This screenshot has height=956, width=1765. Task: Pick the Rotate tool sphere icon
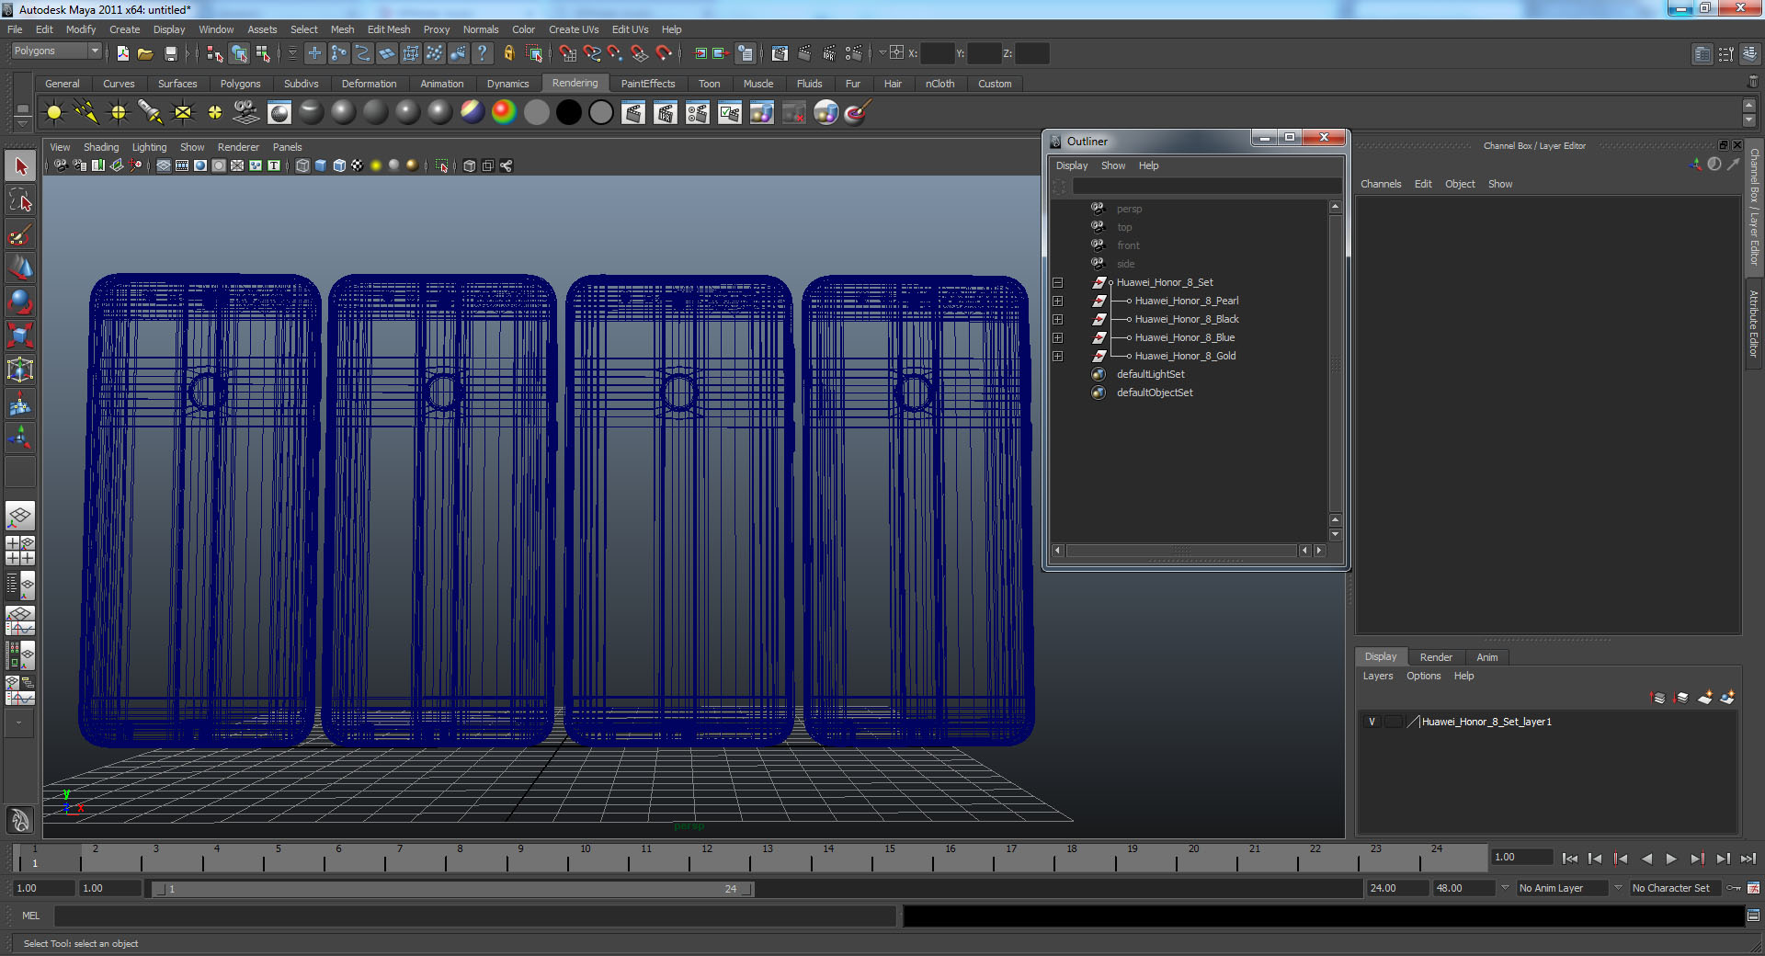coord(20,302)
